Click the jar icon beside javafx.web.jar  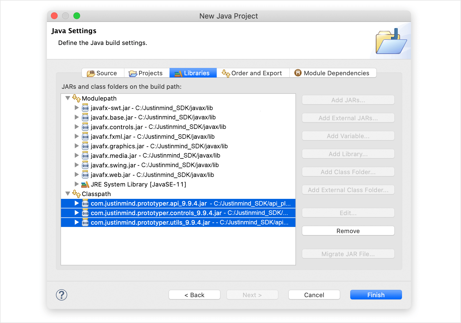coord(85,175)
